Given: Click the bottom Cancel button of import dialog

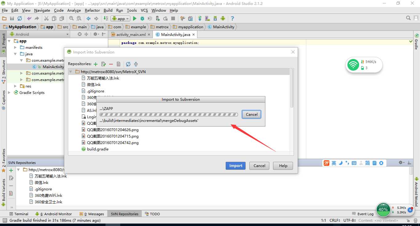Looking at the screenshot, I should click(x=259, y=166).
